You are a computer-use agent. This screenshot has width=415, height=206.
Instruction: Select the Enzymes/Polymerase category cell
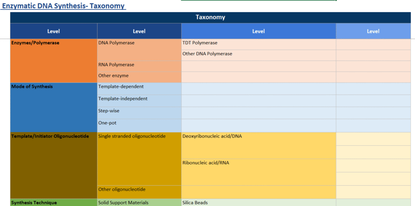click(53, 61)
